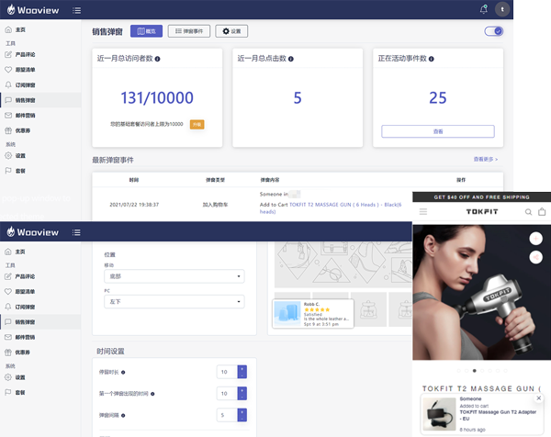Open TOKFIT store hamburger menu
551x437 pixels.
tap(423, 211)
